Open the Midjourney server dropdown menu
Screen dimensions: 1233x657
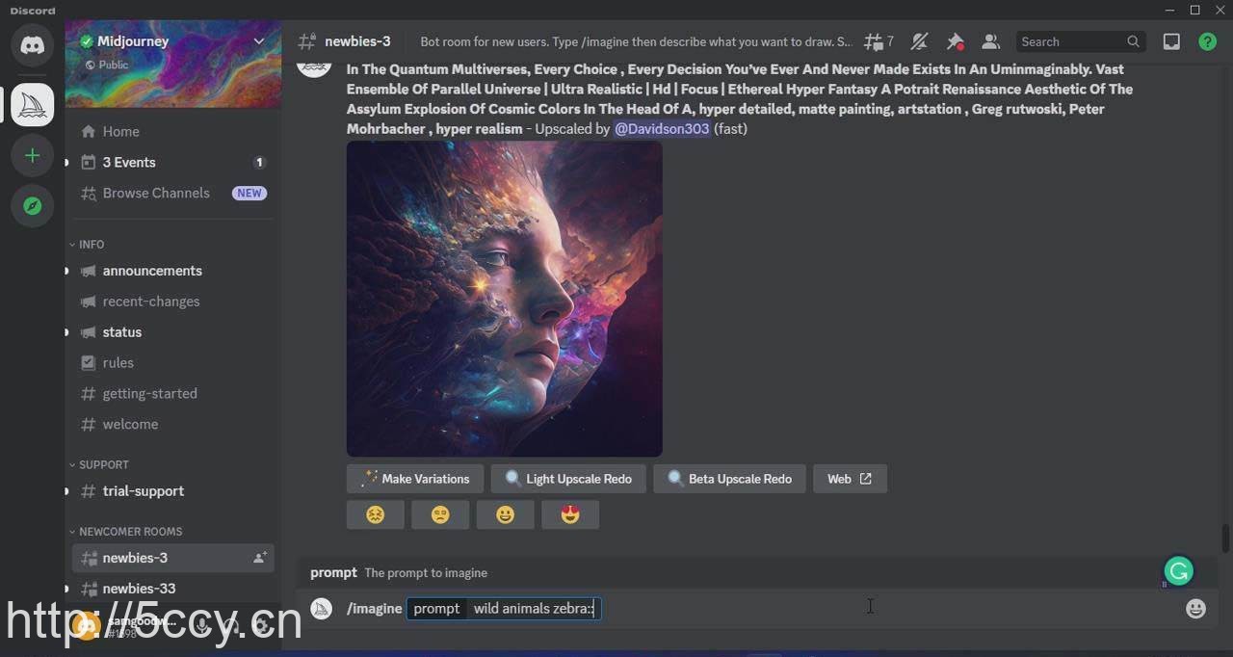258,41
